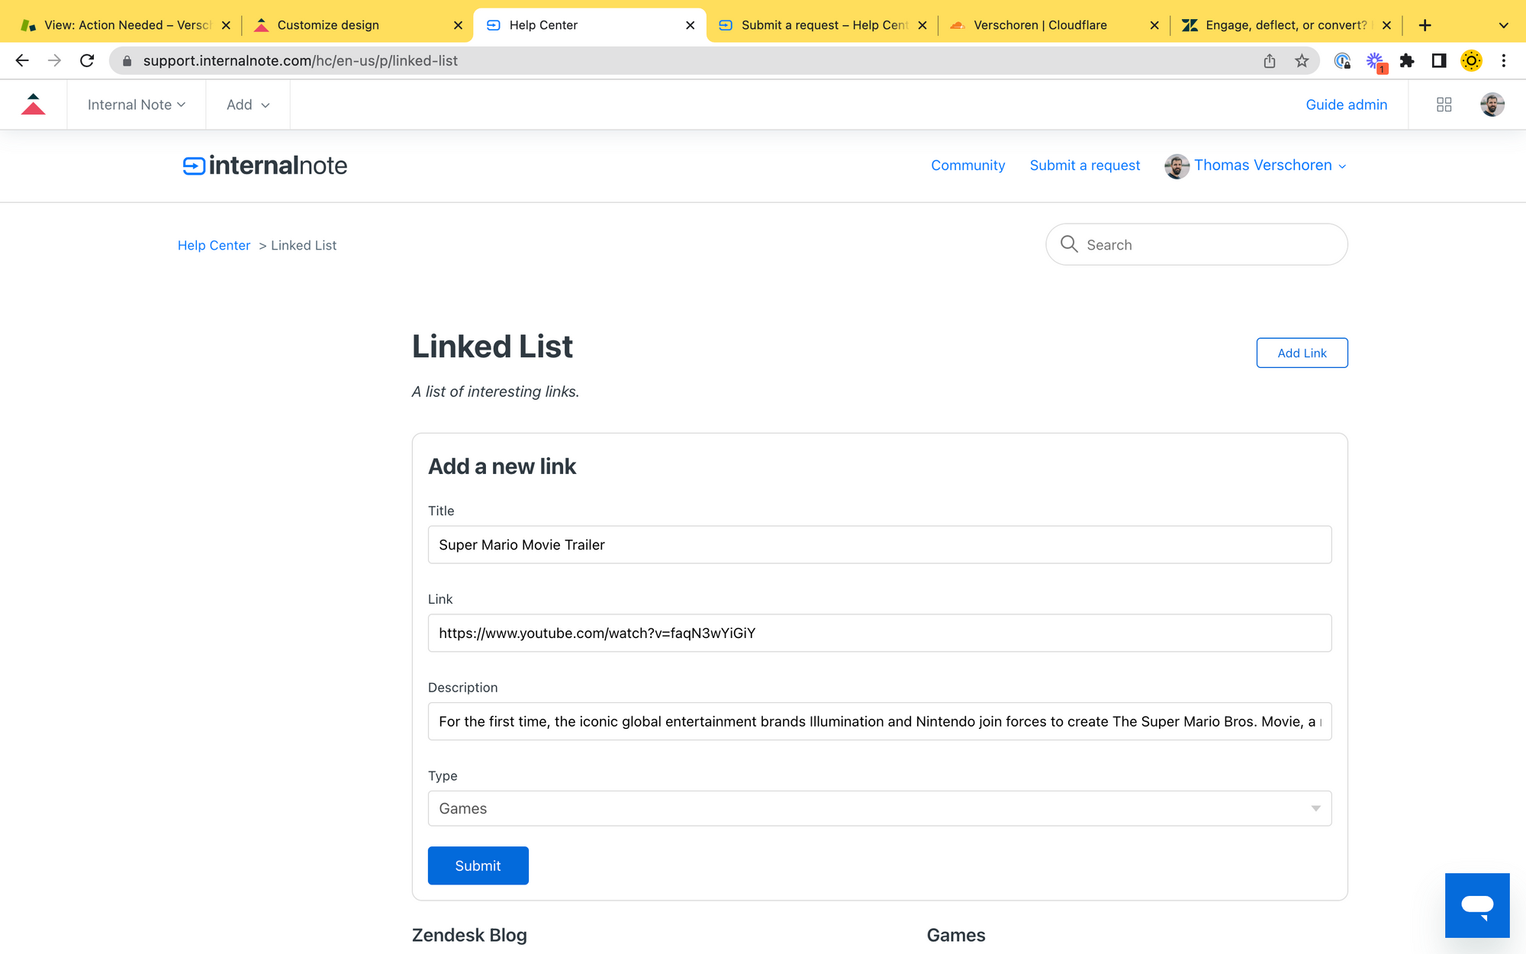Expand the Add dropdown in the top bar
Viewport: 1526px width, 954px height.
point(247,105)
